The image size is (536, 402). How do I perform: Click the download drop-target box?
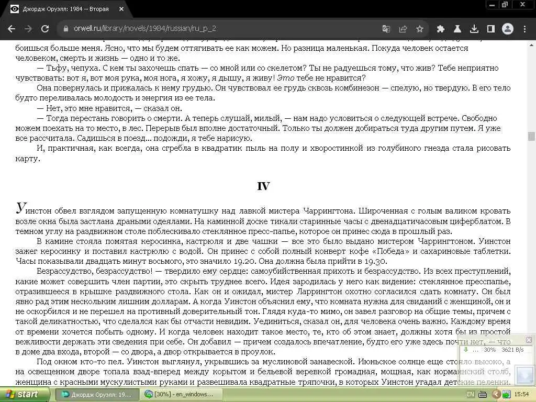(x=524, y=375)
